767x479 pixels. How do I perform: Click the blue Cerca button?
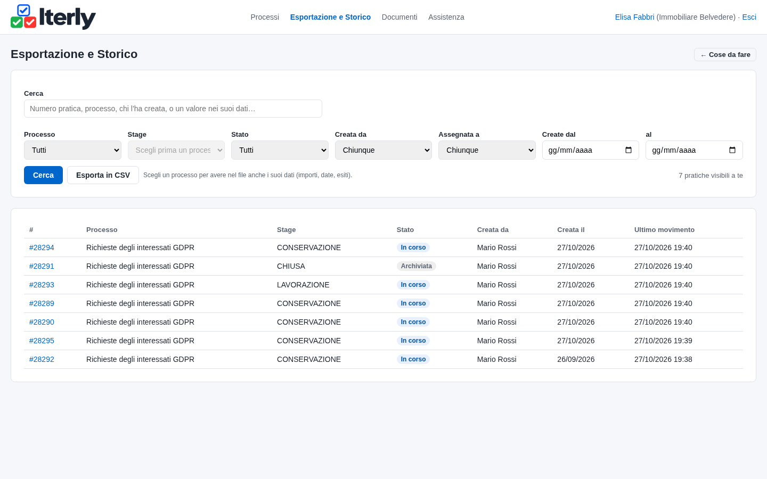pyautogui.click(x=43, y=175)
